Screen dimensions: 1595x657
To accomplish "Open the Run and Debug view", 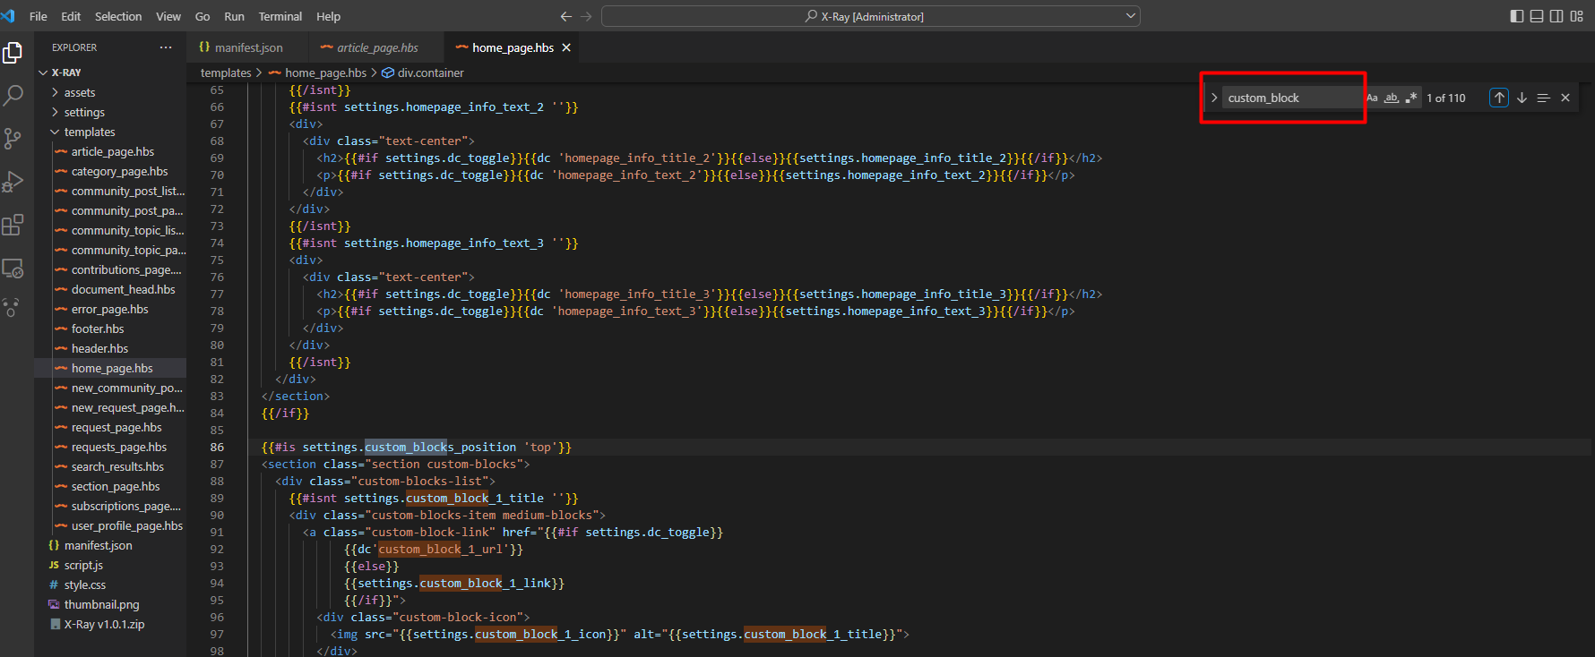I will click(13, 182).
